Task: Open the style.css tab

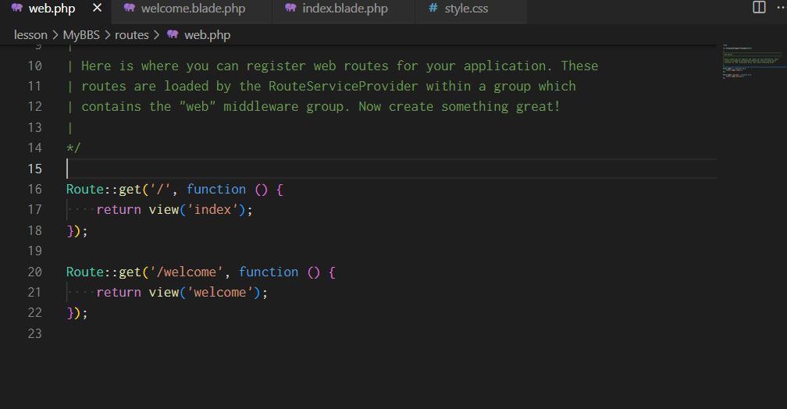Action: pos(466,9)
